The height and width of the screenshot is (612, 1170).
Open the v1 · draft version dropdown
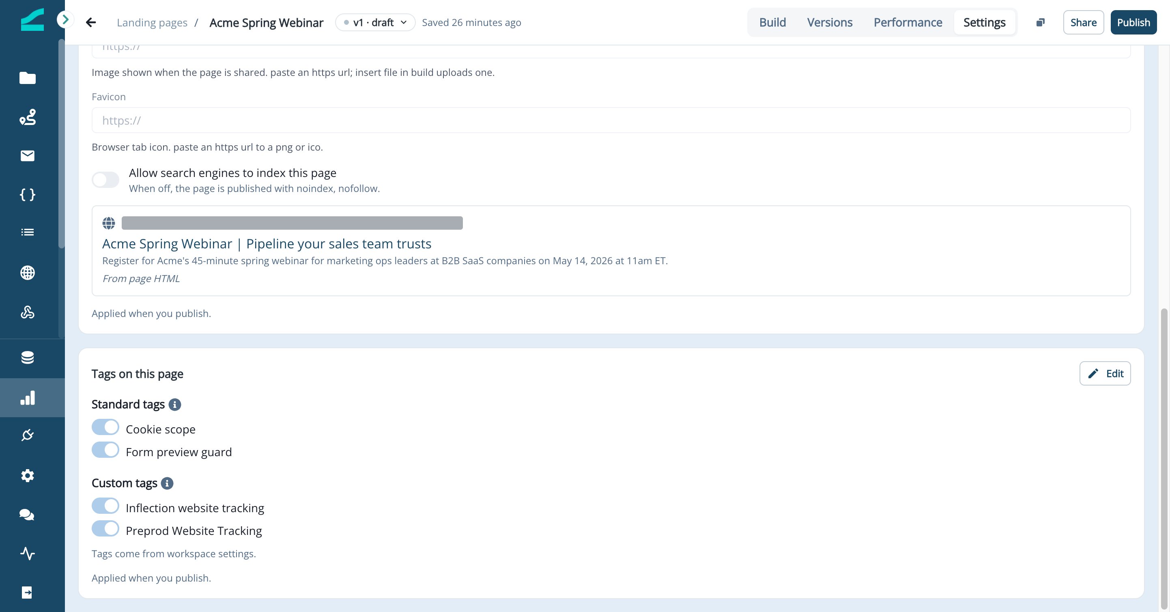pyautogui.click(x=375, y=22)
